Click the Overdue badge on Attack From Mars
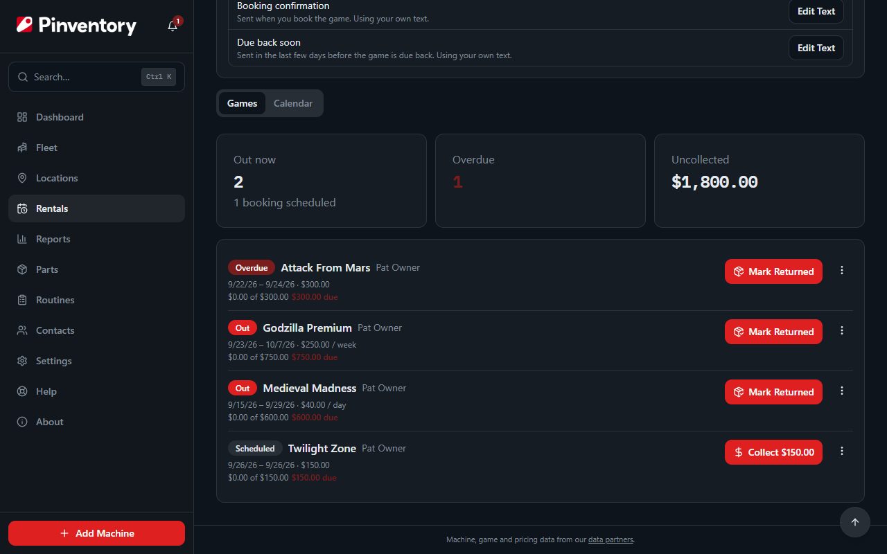The width and height of the screenshot is (887, 554). pos(252,268)
